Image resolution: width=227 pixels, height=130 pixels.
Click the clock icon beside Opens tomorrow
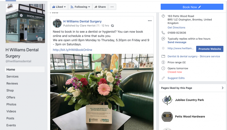click(163, 68)
